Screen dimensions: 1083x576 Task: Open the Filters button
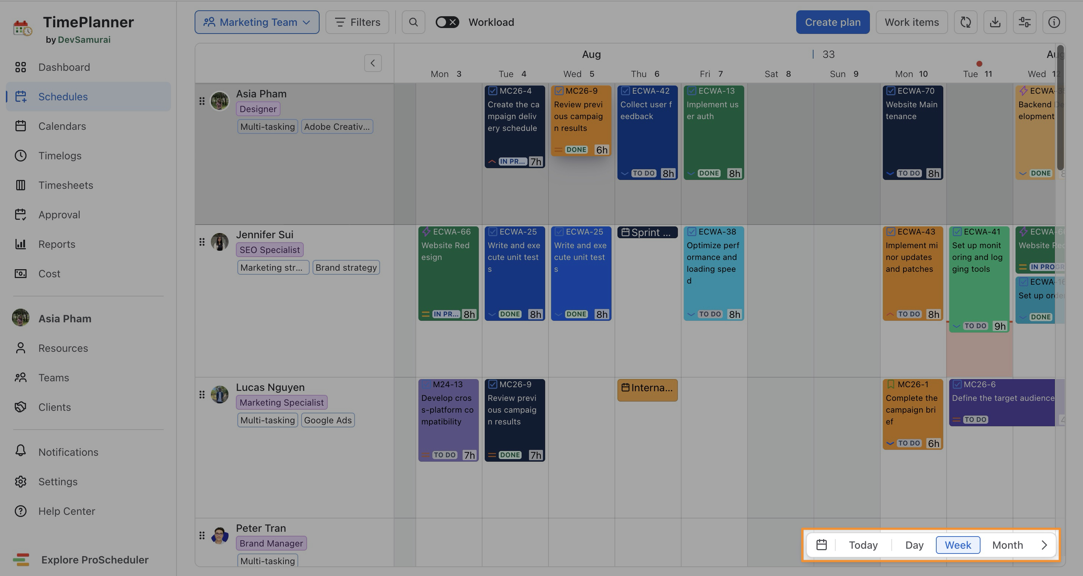(x=357, y=22)
